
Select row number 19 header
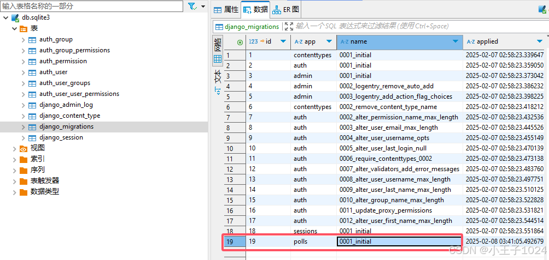[235, 241]
